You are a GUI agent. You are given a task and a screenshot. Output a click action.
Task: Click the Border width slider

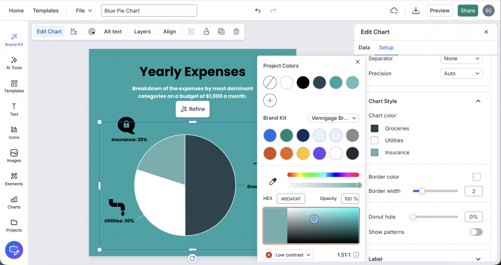(x=435, y=191)
